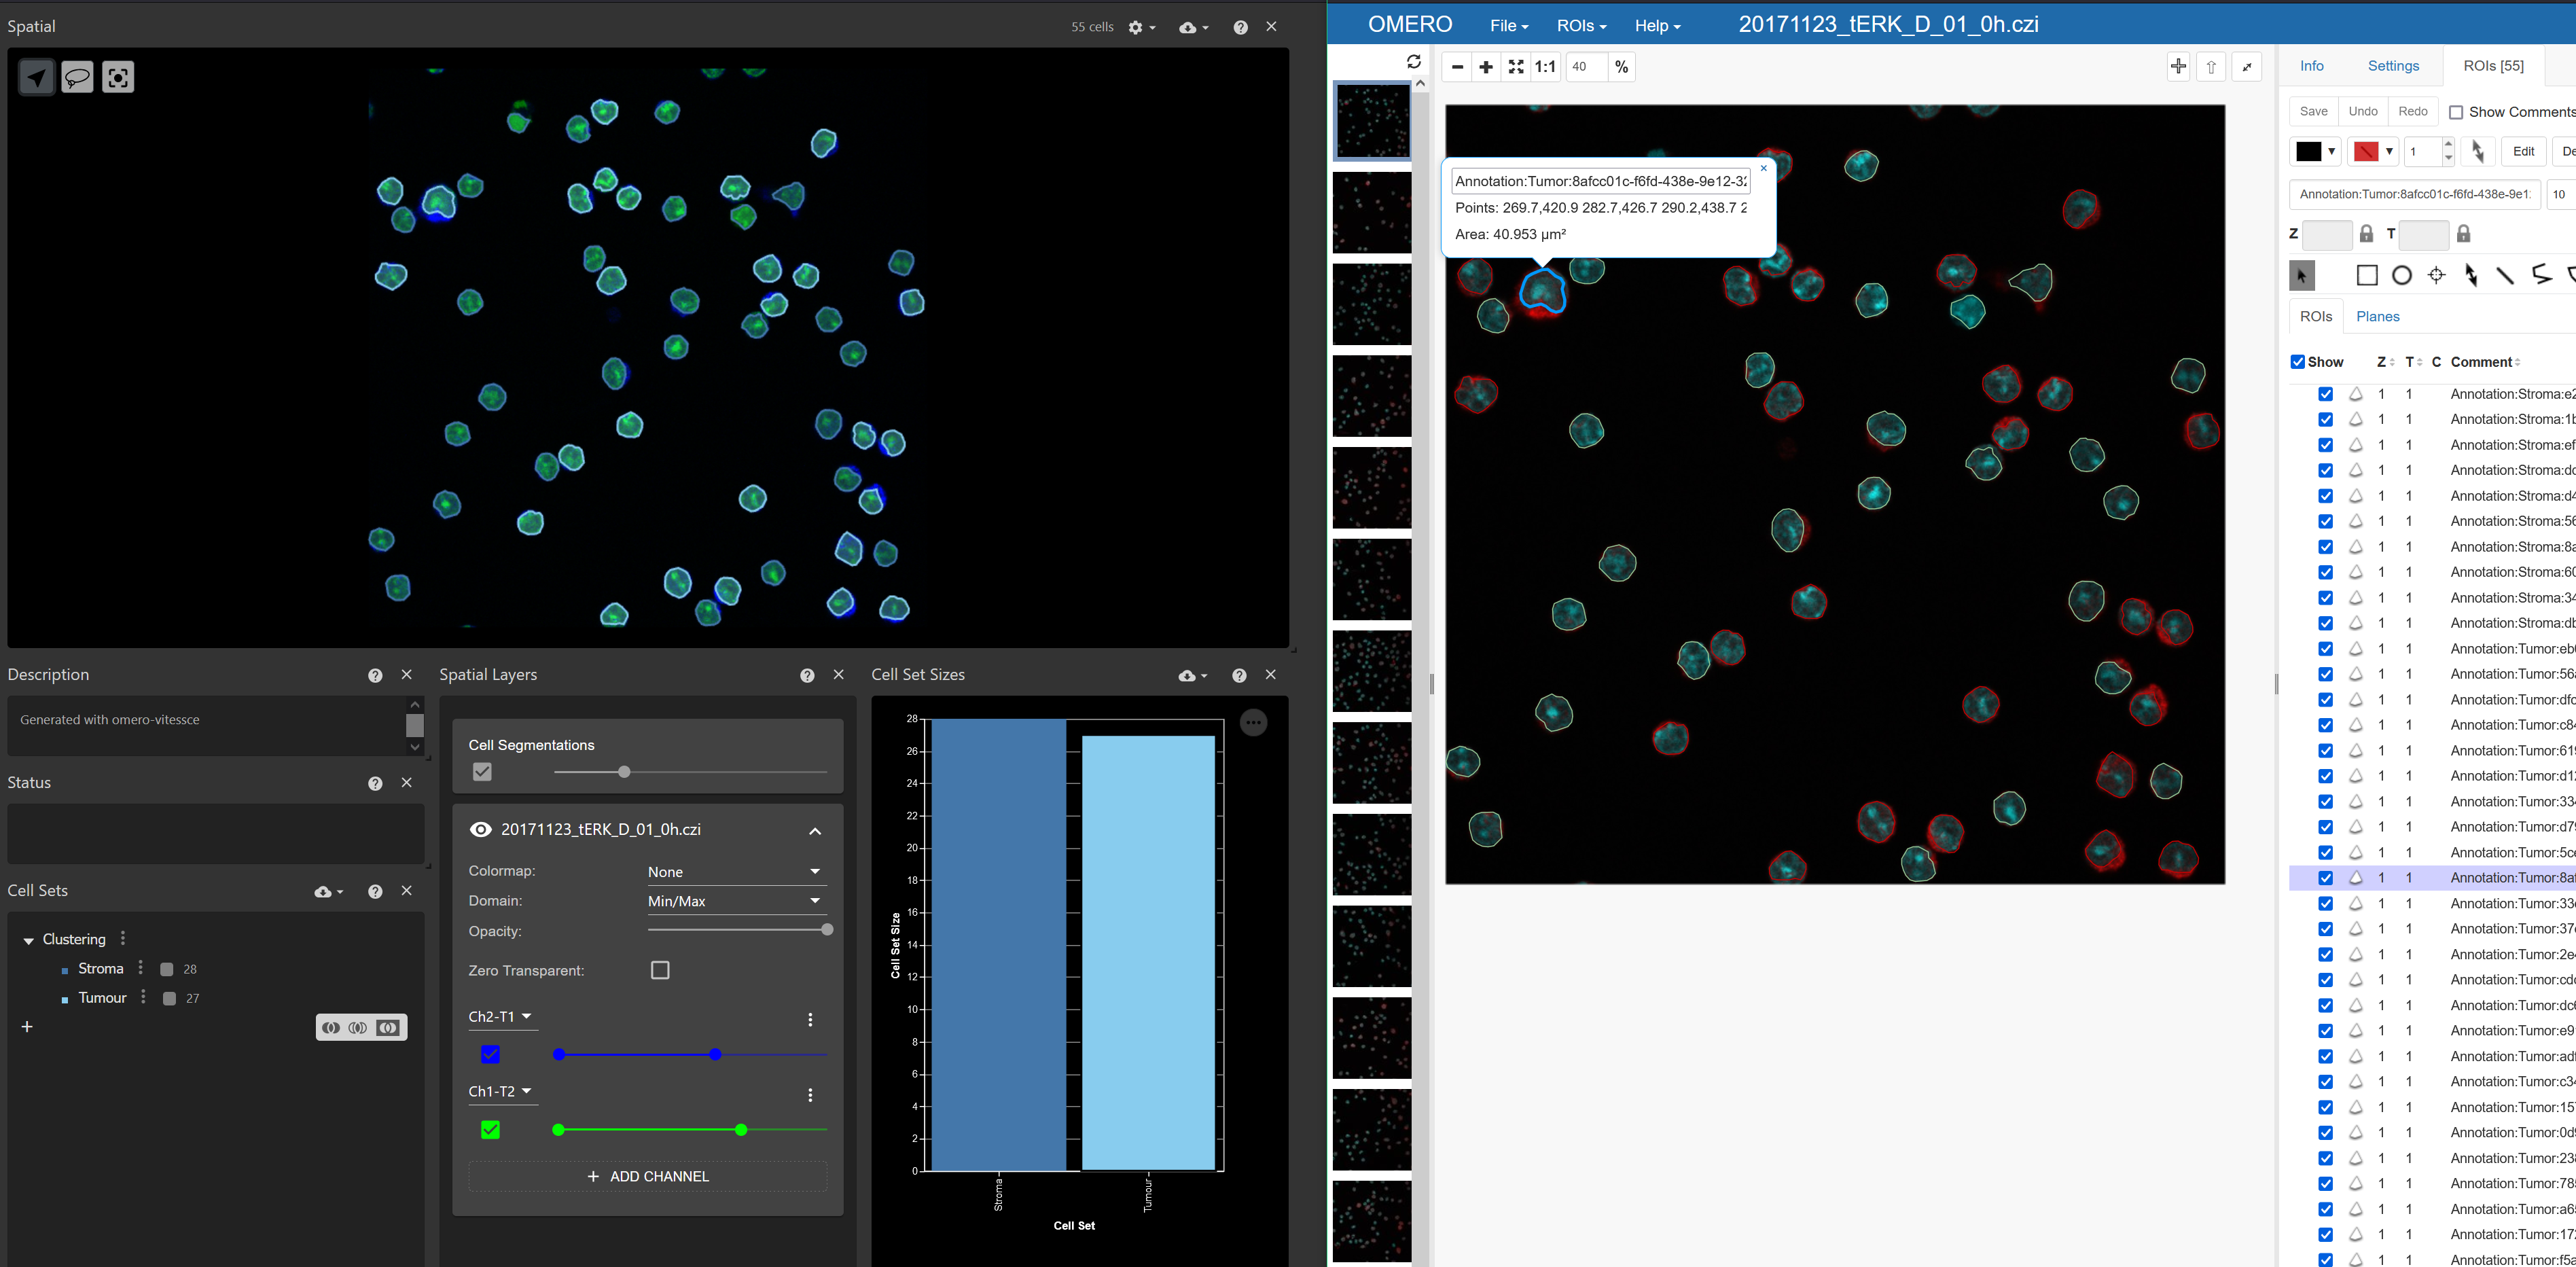The width and height of the screenshot is (2576, 1267).
Task: Select the ellipse ROI drawing tool
Action: coord(2401,276)
